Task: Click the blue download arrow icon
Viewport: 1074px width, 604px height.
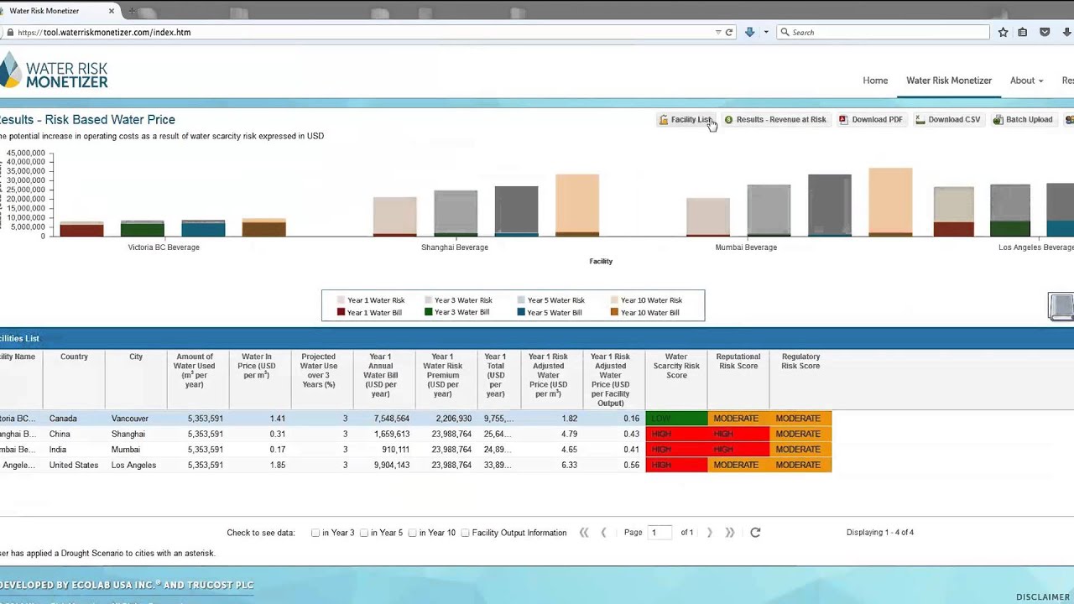Action: pyautogui.click(x=749, y=32)
